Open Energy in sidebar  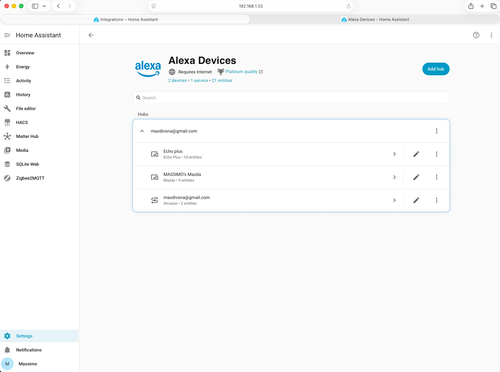(39, 67)
